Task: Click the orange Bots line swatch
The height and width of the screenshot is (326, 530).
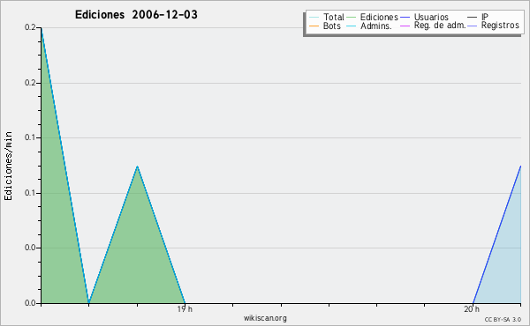Action: [314, 26]
